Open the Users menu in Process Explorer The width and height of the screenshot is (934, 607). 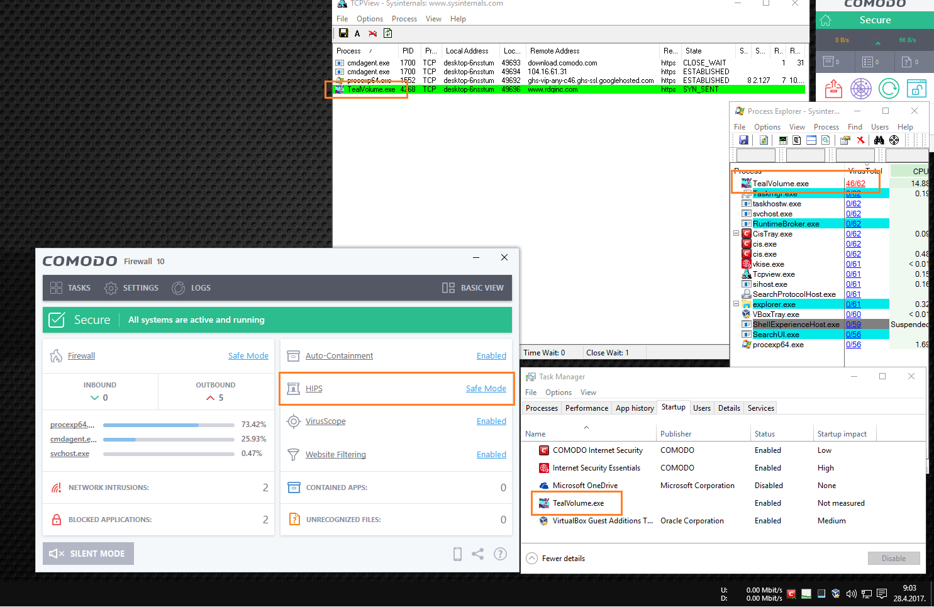pos(880,127)
